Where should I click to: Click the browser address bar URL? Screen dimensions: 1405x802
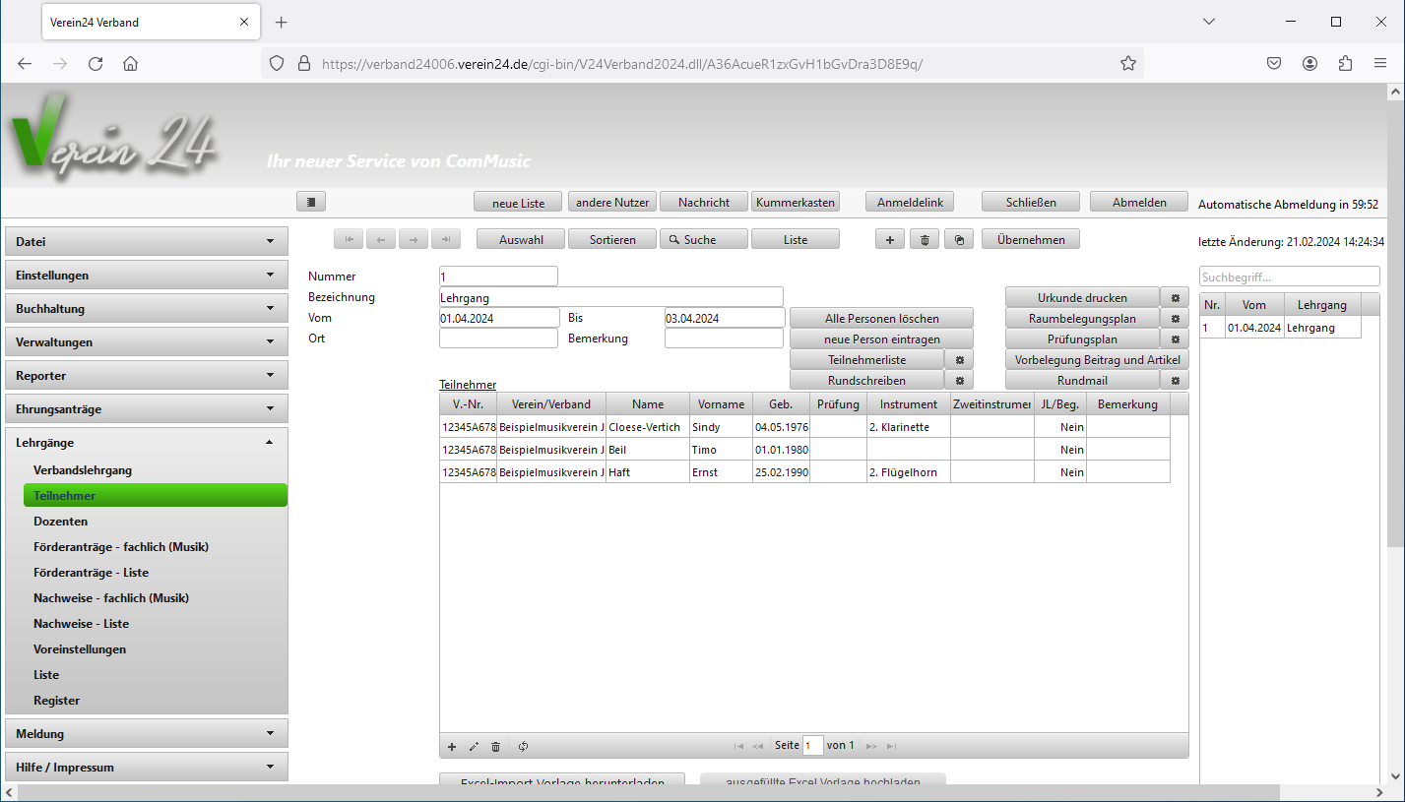622,63
